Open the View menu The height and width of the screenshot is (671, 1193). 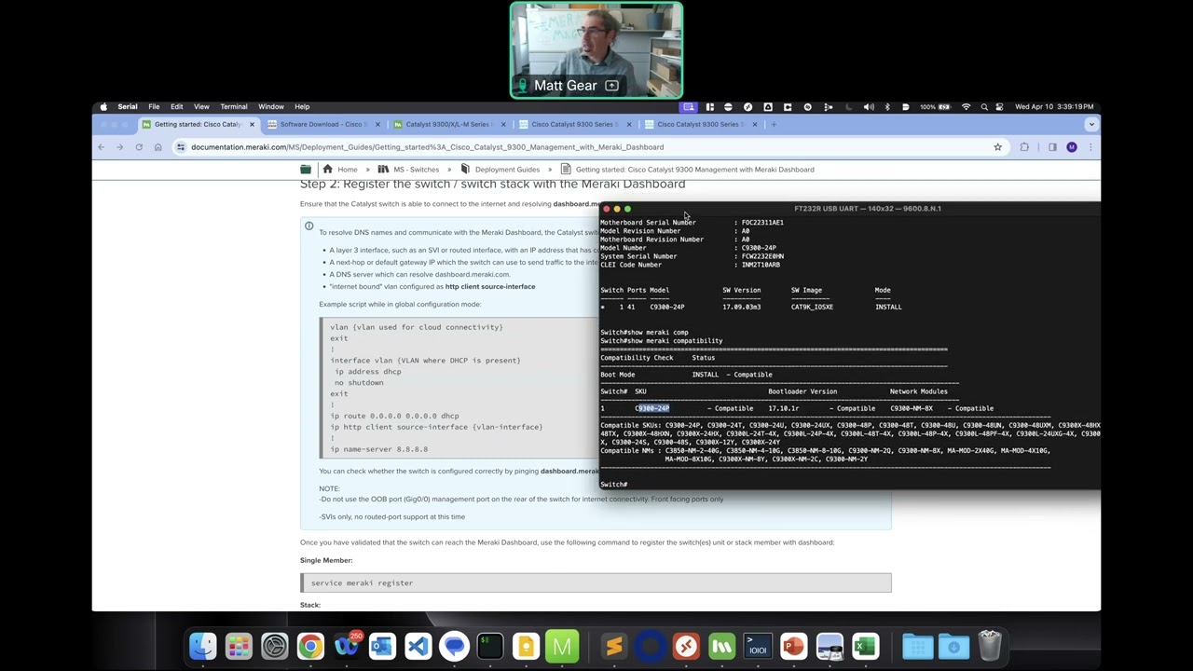coord(201,107)
